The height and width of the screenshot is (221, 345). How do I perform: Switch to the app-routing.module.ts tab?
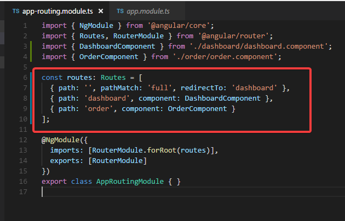click(58, 11)
